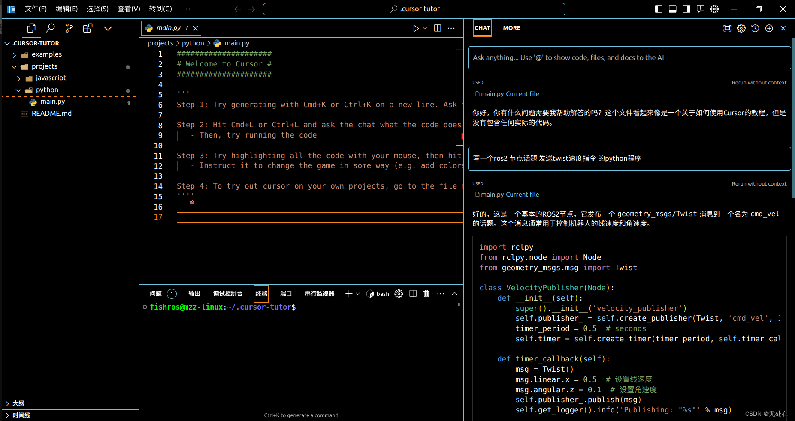
Task: Collapse the .CURSOR-TUTOR root folder
Action: pyautogui.click(x=70, y=43)
